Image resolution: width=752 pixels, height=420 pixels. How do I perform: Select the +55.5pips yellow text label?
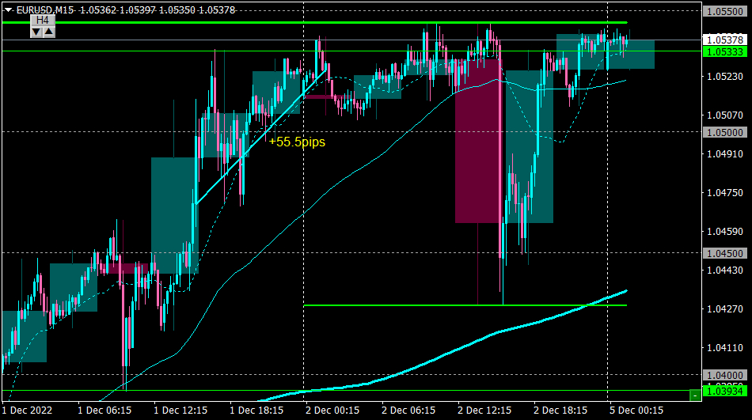[297, 142]
